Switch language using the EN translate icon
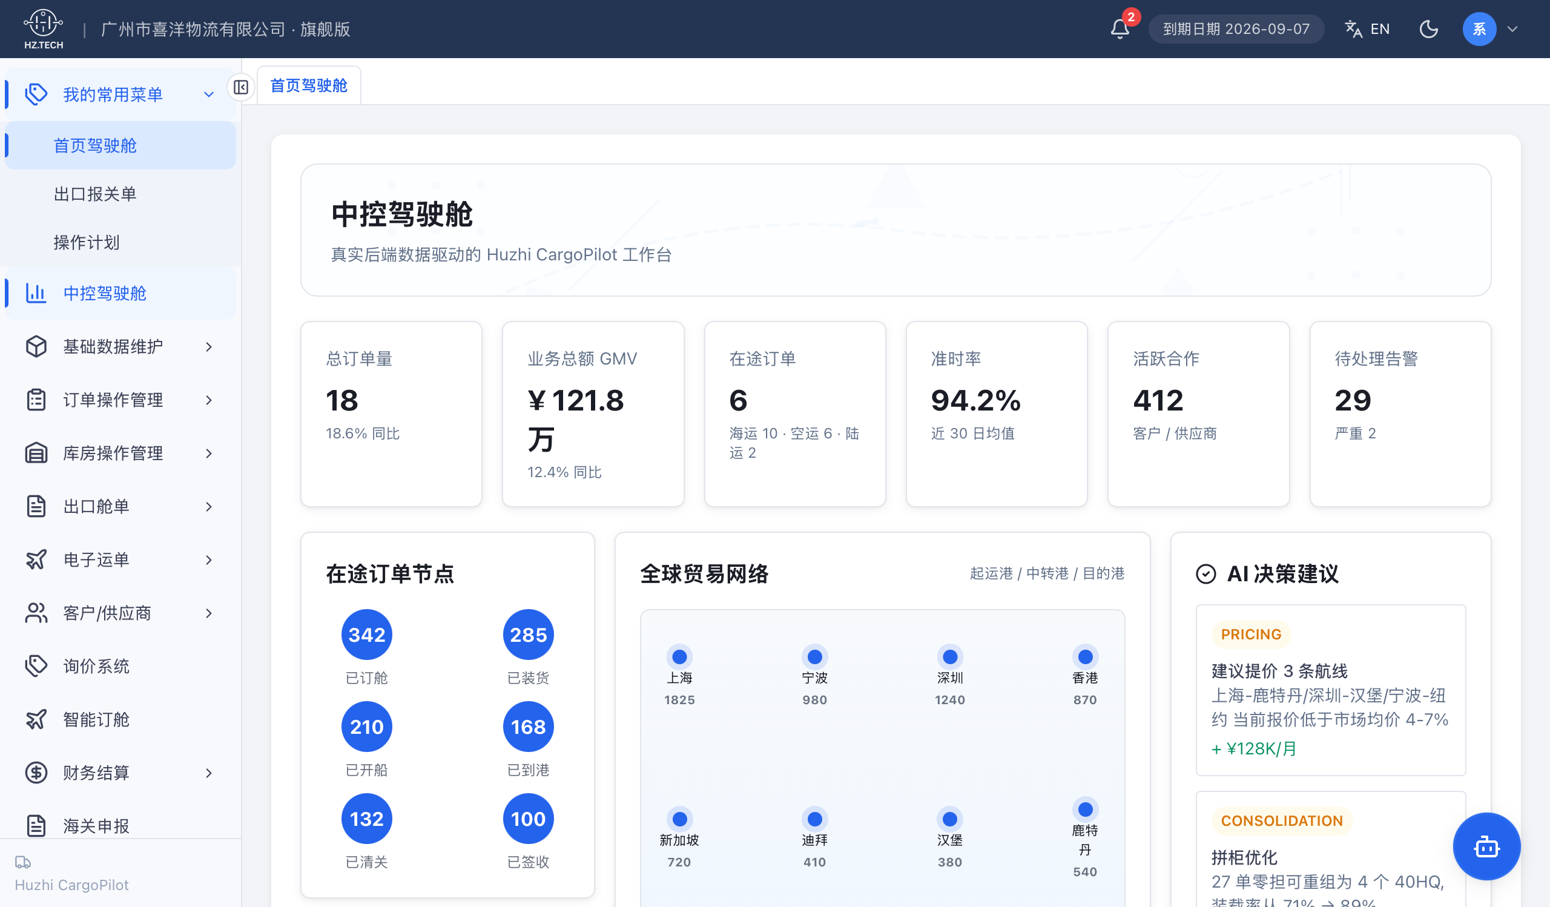1550x907 pixels. click(1367, 29)
